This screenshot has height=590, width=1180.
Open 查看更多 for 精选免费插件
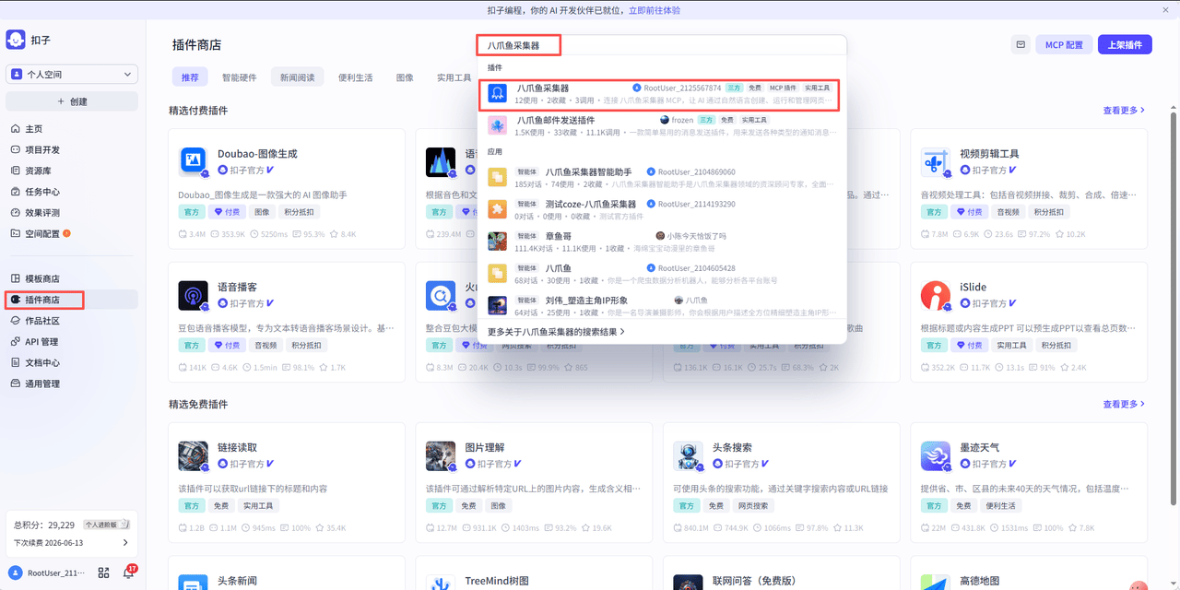pyautogui.click(x=1124, y=404)
